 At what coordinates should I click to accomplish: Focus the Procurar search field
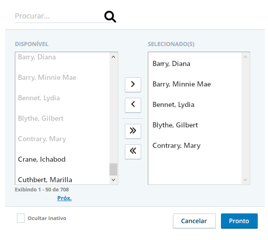[59, 16]
